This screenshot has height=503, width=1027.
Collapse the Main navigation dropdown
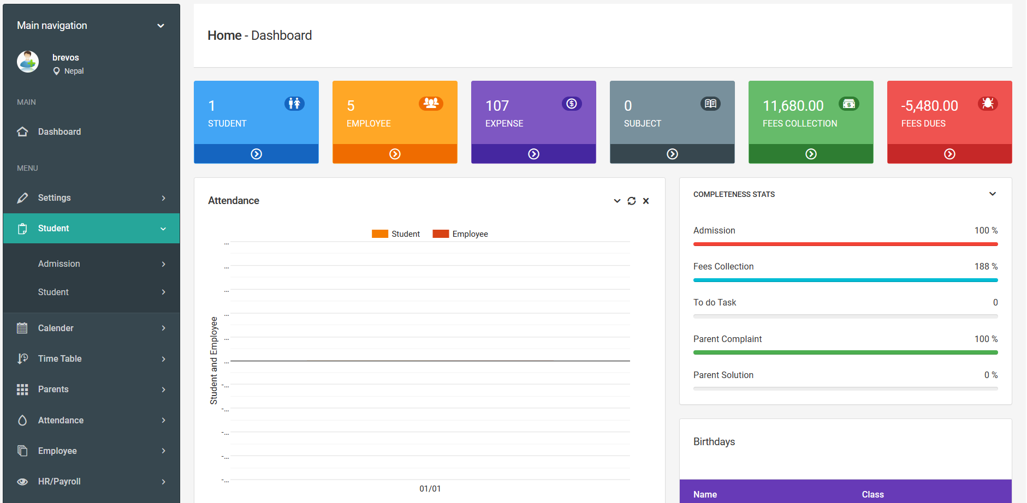161,26
